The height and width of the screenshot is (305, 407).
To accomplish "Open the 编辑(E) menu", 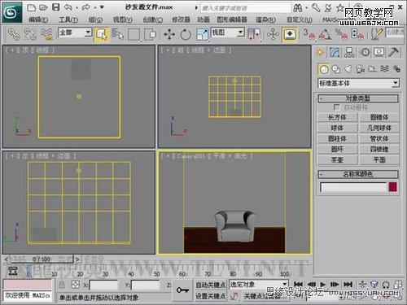I will [38, 20].
